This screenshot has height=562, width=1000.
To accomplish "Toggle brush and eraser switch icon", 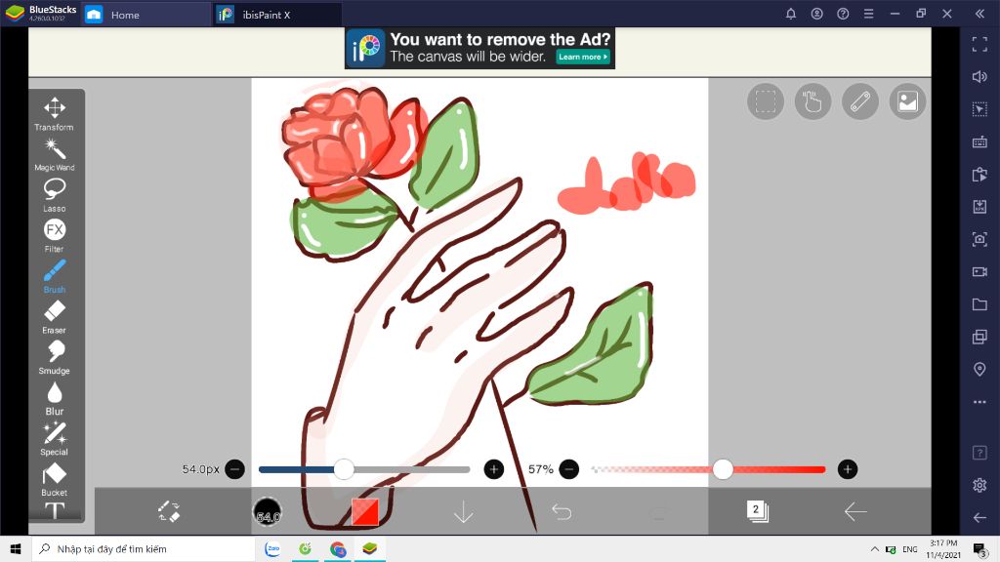I will pos(169,511).
